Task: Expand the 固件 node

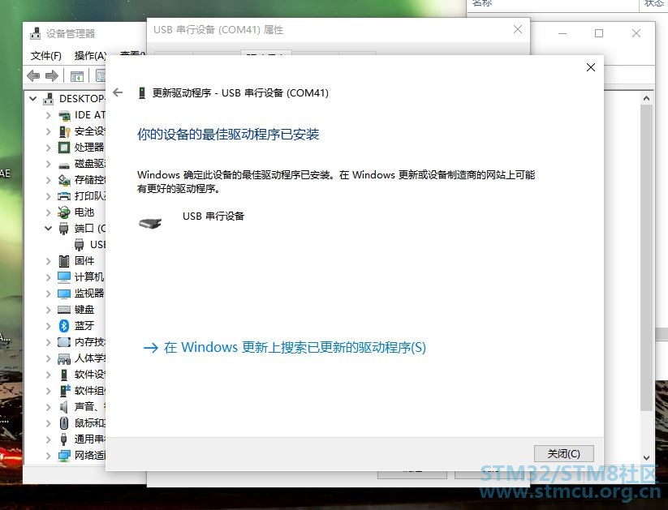Action: pyautogui.click(x=48, y=261)
